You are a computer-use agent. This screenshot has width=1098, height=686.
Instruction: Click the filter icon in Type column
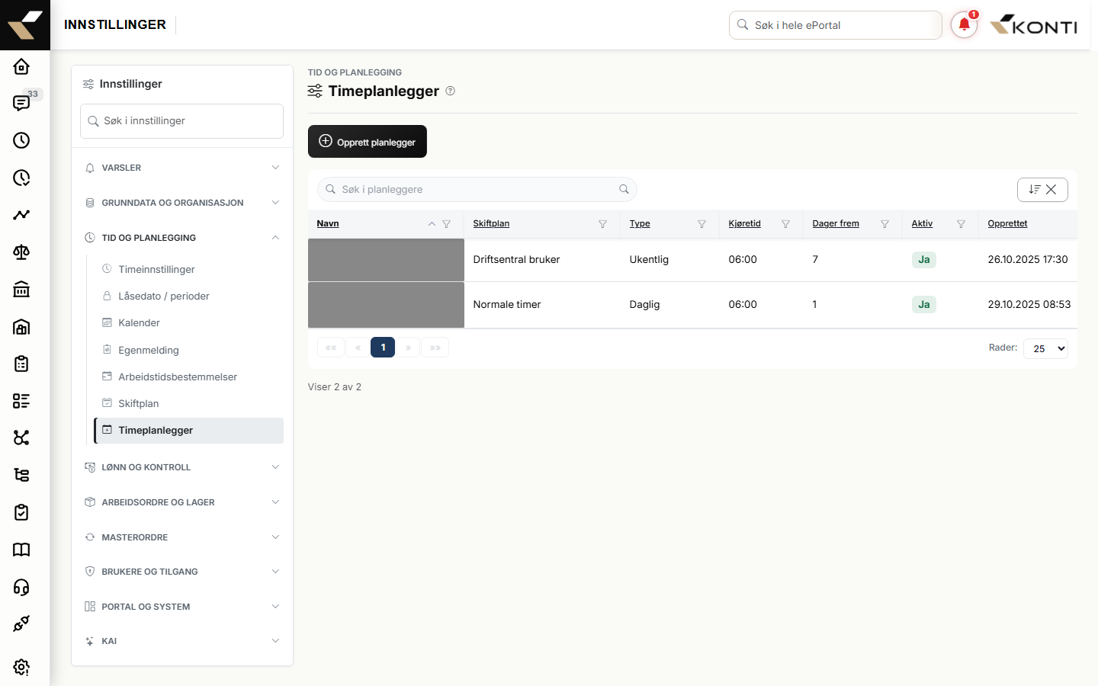coord(702,224)
